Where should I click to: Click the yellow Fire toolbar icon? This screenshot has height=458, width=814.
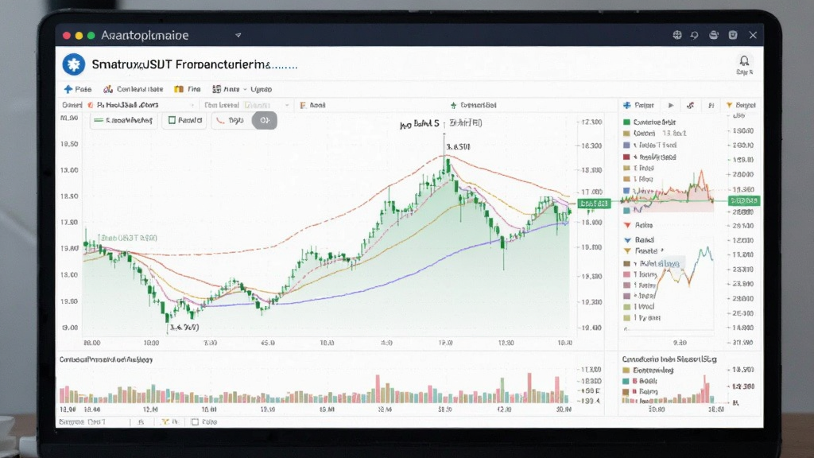point(179,89)
